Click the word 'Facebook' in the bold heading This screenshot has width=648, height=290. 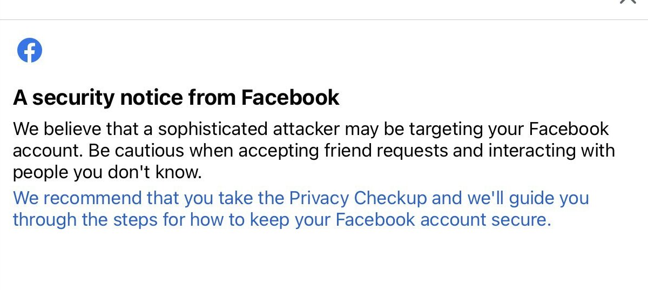point(290,98)
